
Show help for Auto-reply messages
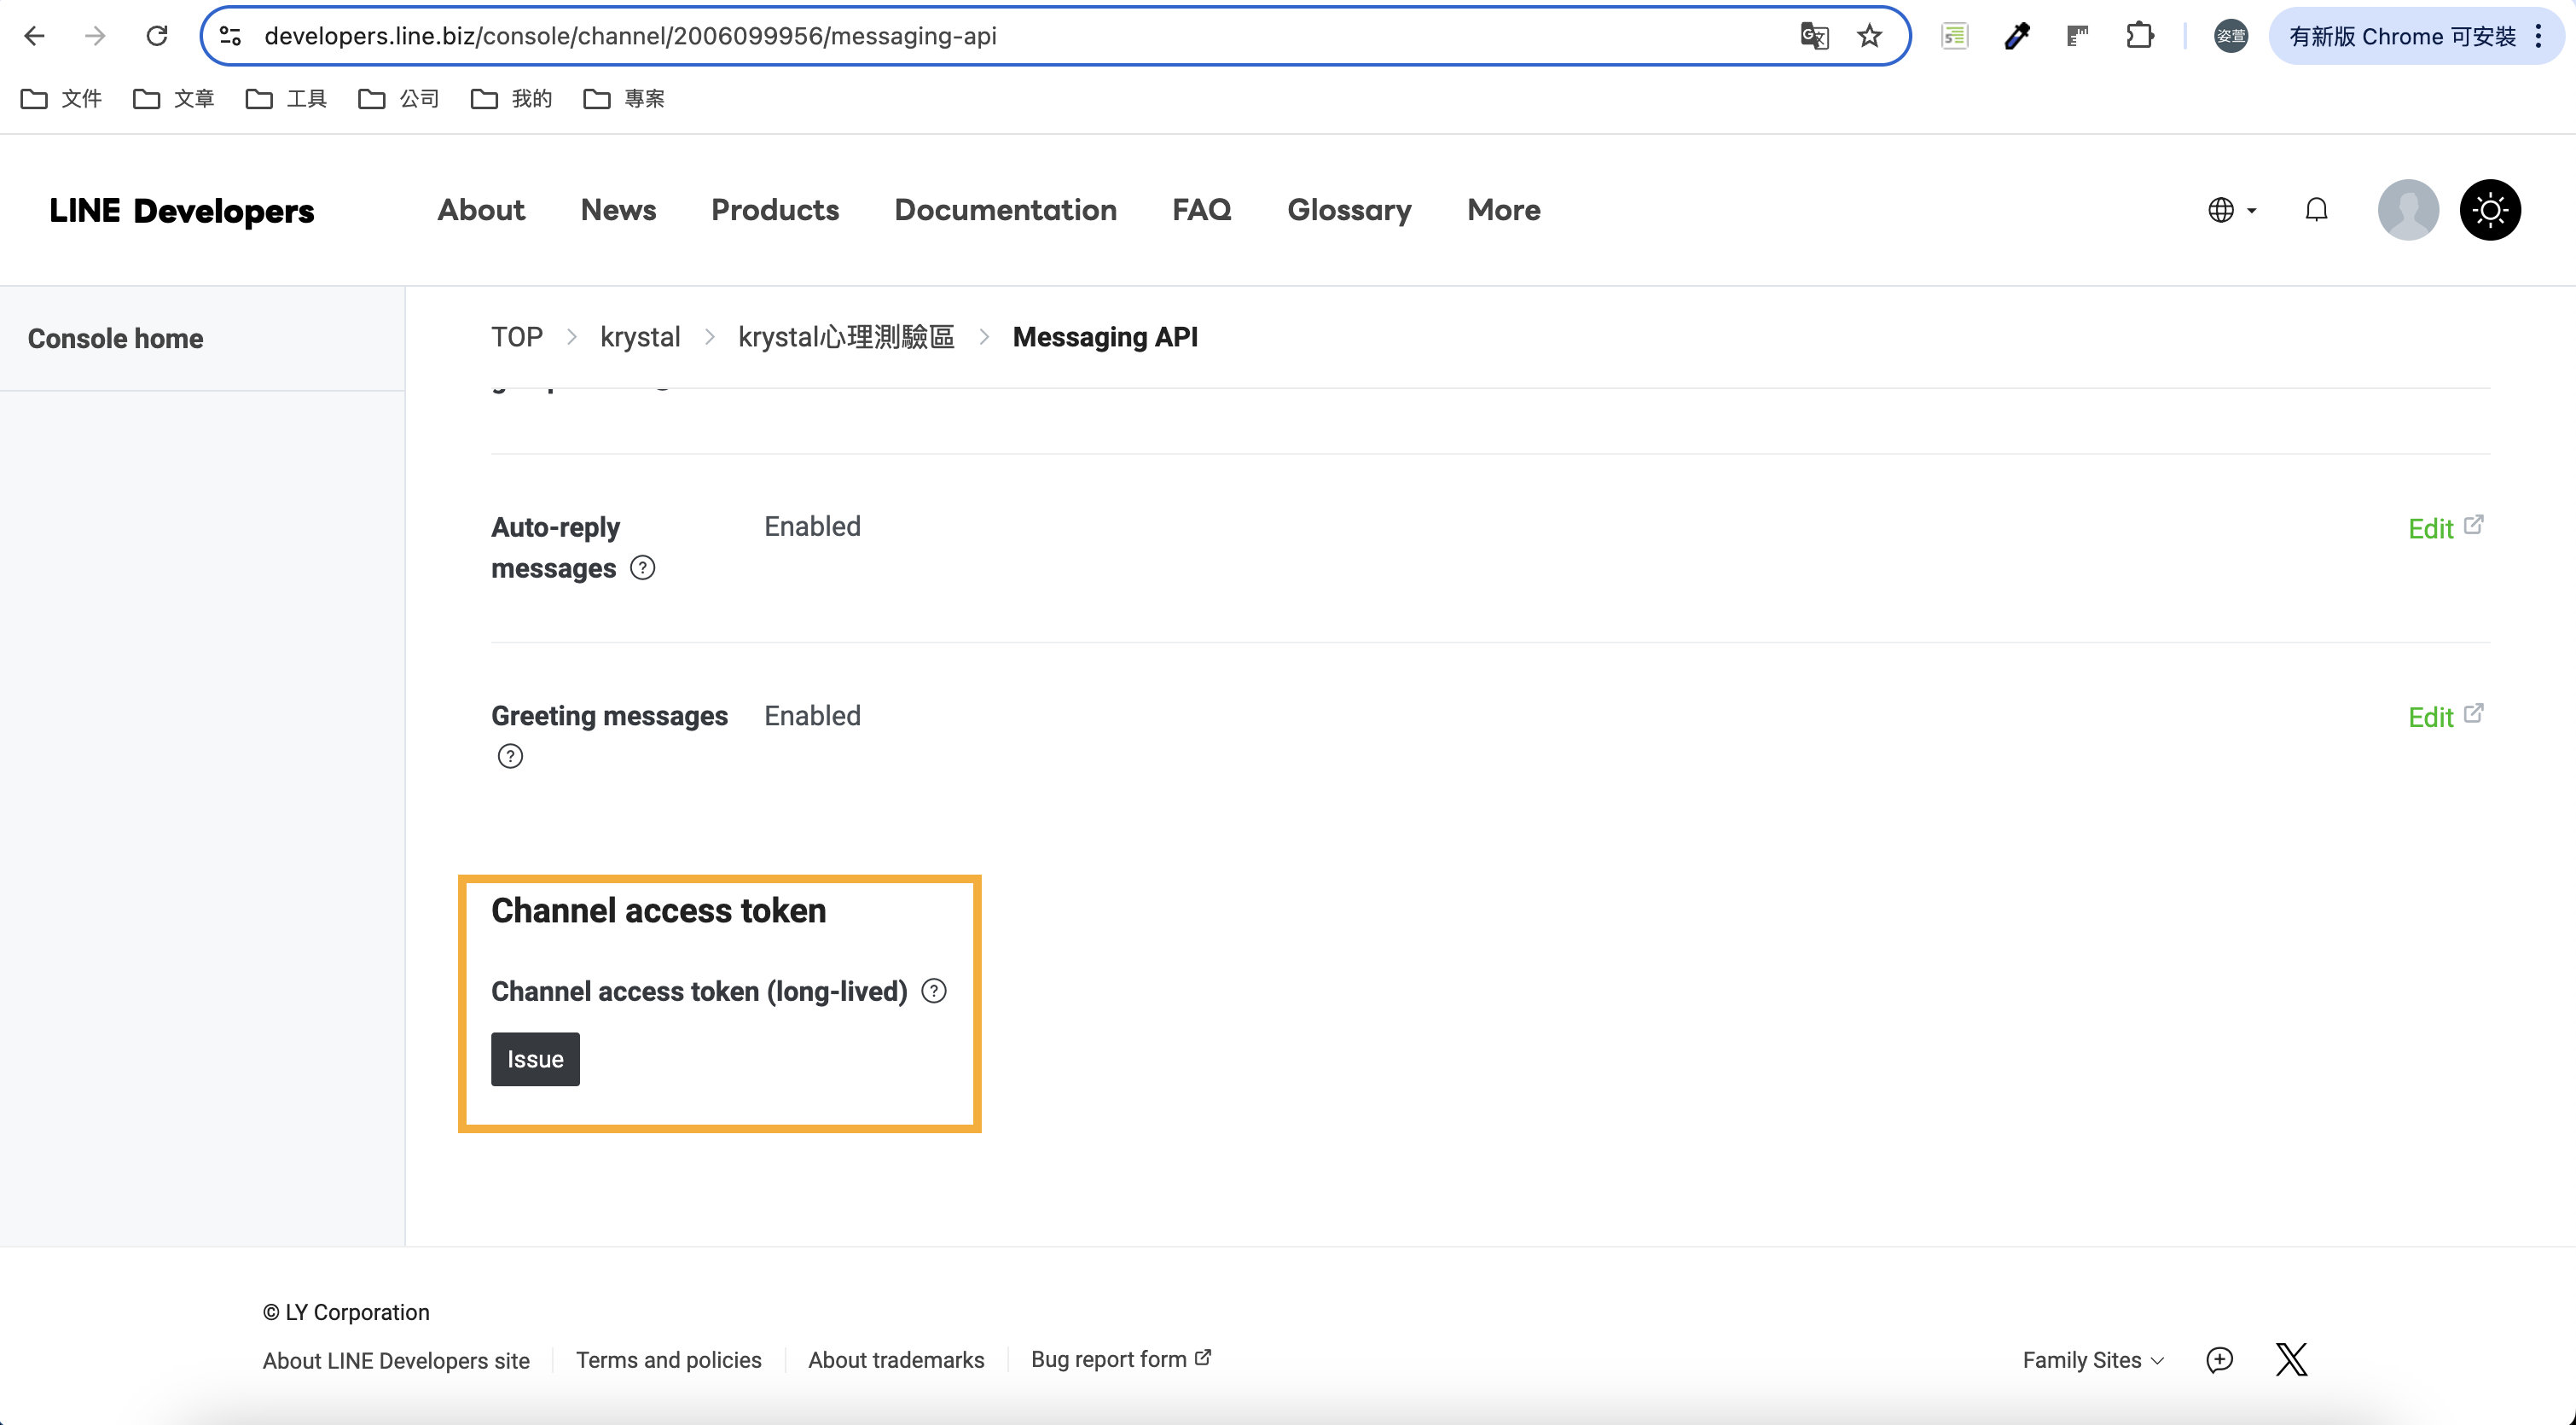pyautogui.click(x=642, y=568)
